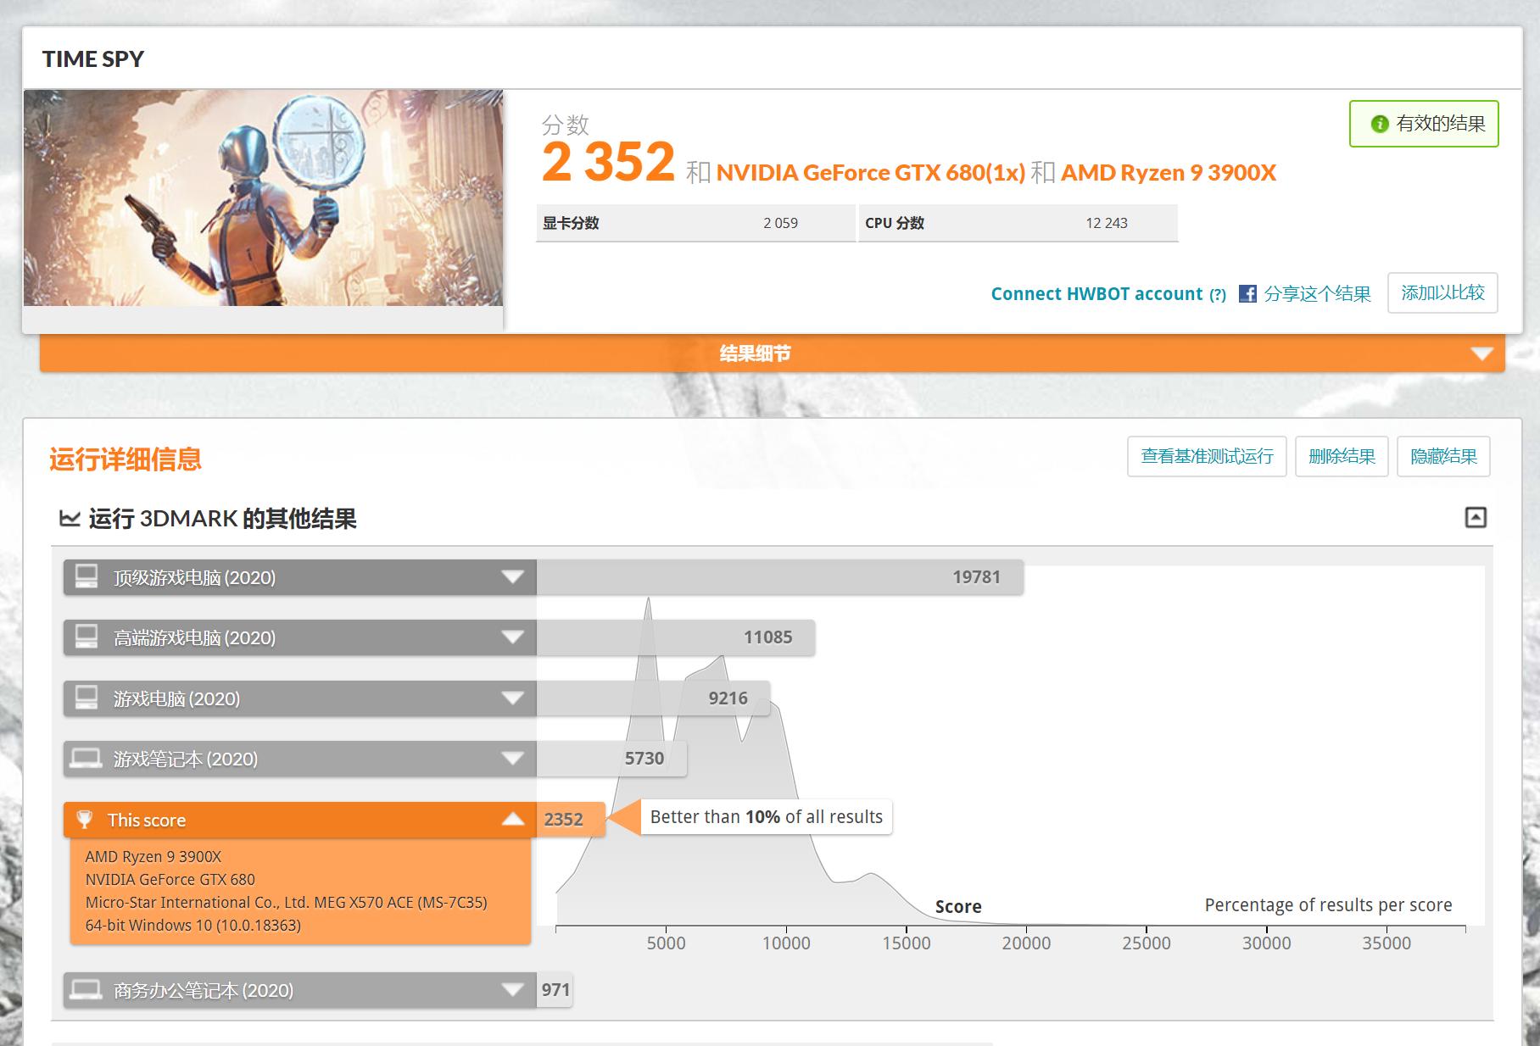Viewport: 1540px width, 1046px height.
Task: Click the 2352 This score value
Action: pyautogui.click(x=564, y=820)
